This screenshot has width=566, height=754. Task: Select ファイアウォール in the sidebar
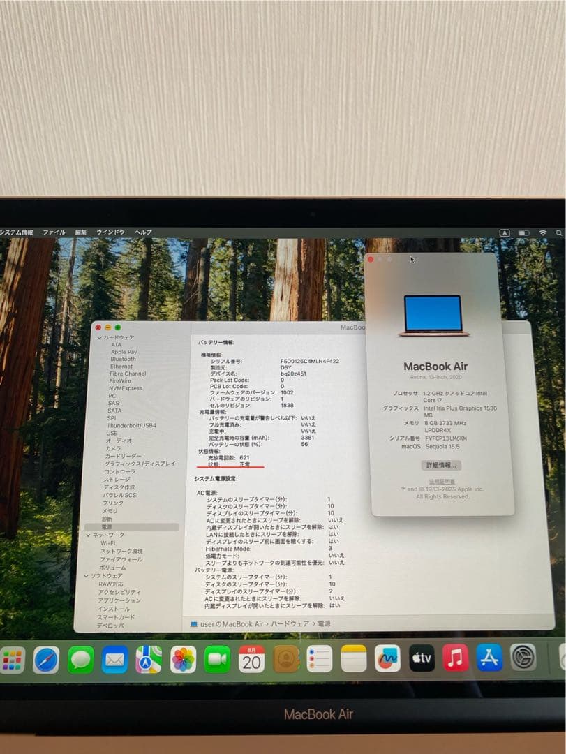coord(121,559)
